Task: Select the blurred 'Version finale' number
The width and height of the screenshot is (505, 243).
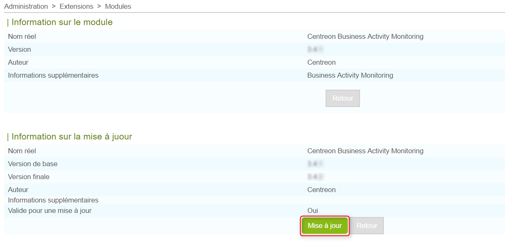Action: pyautogui.click(x=316, y=177)
